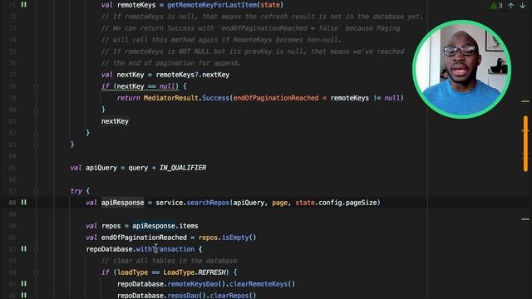The height and width of the screenshot is (299, 532).
Task: Click line number 88 in the gutter
Action: coord(12,203)
